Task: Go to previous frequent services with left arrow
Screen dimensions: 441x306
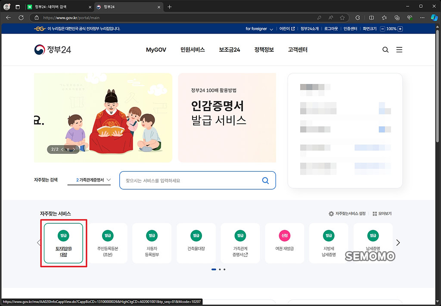Action: pos(38,243)
